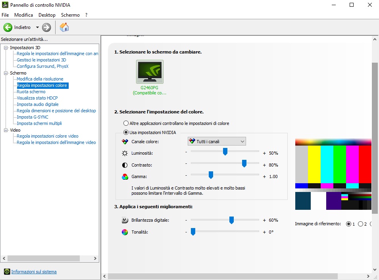Viewport: 379px width, 280px height.
Task: Click the Gamma slider handle
Action: [211, 175]
